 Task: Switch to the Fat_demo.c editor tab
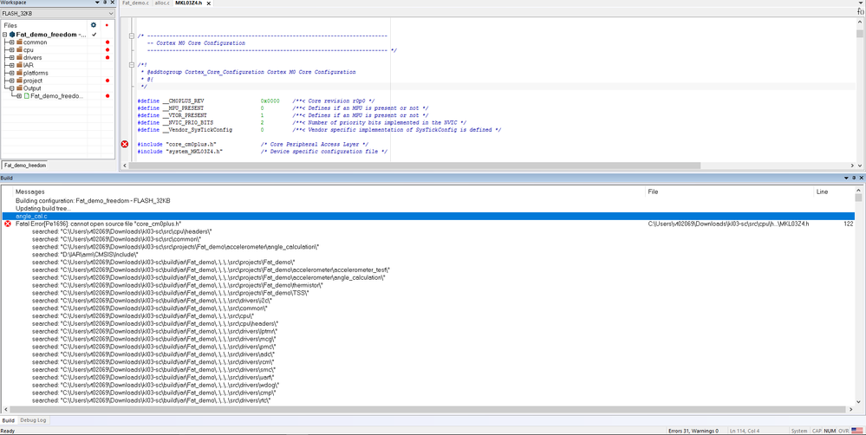135,3
